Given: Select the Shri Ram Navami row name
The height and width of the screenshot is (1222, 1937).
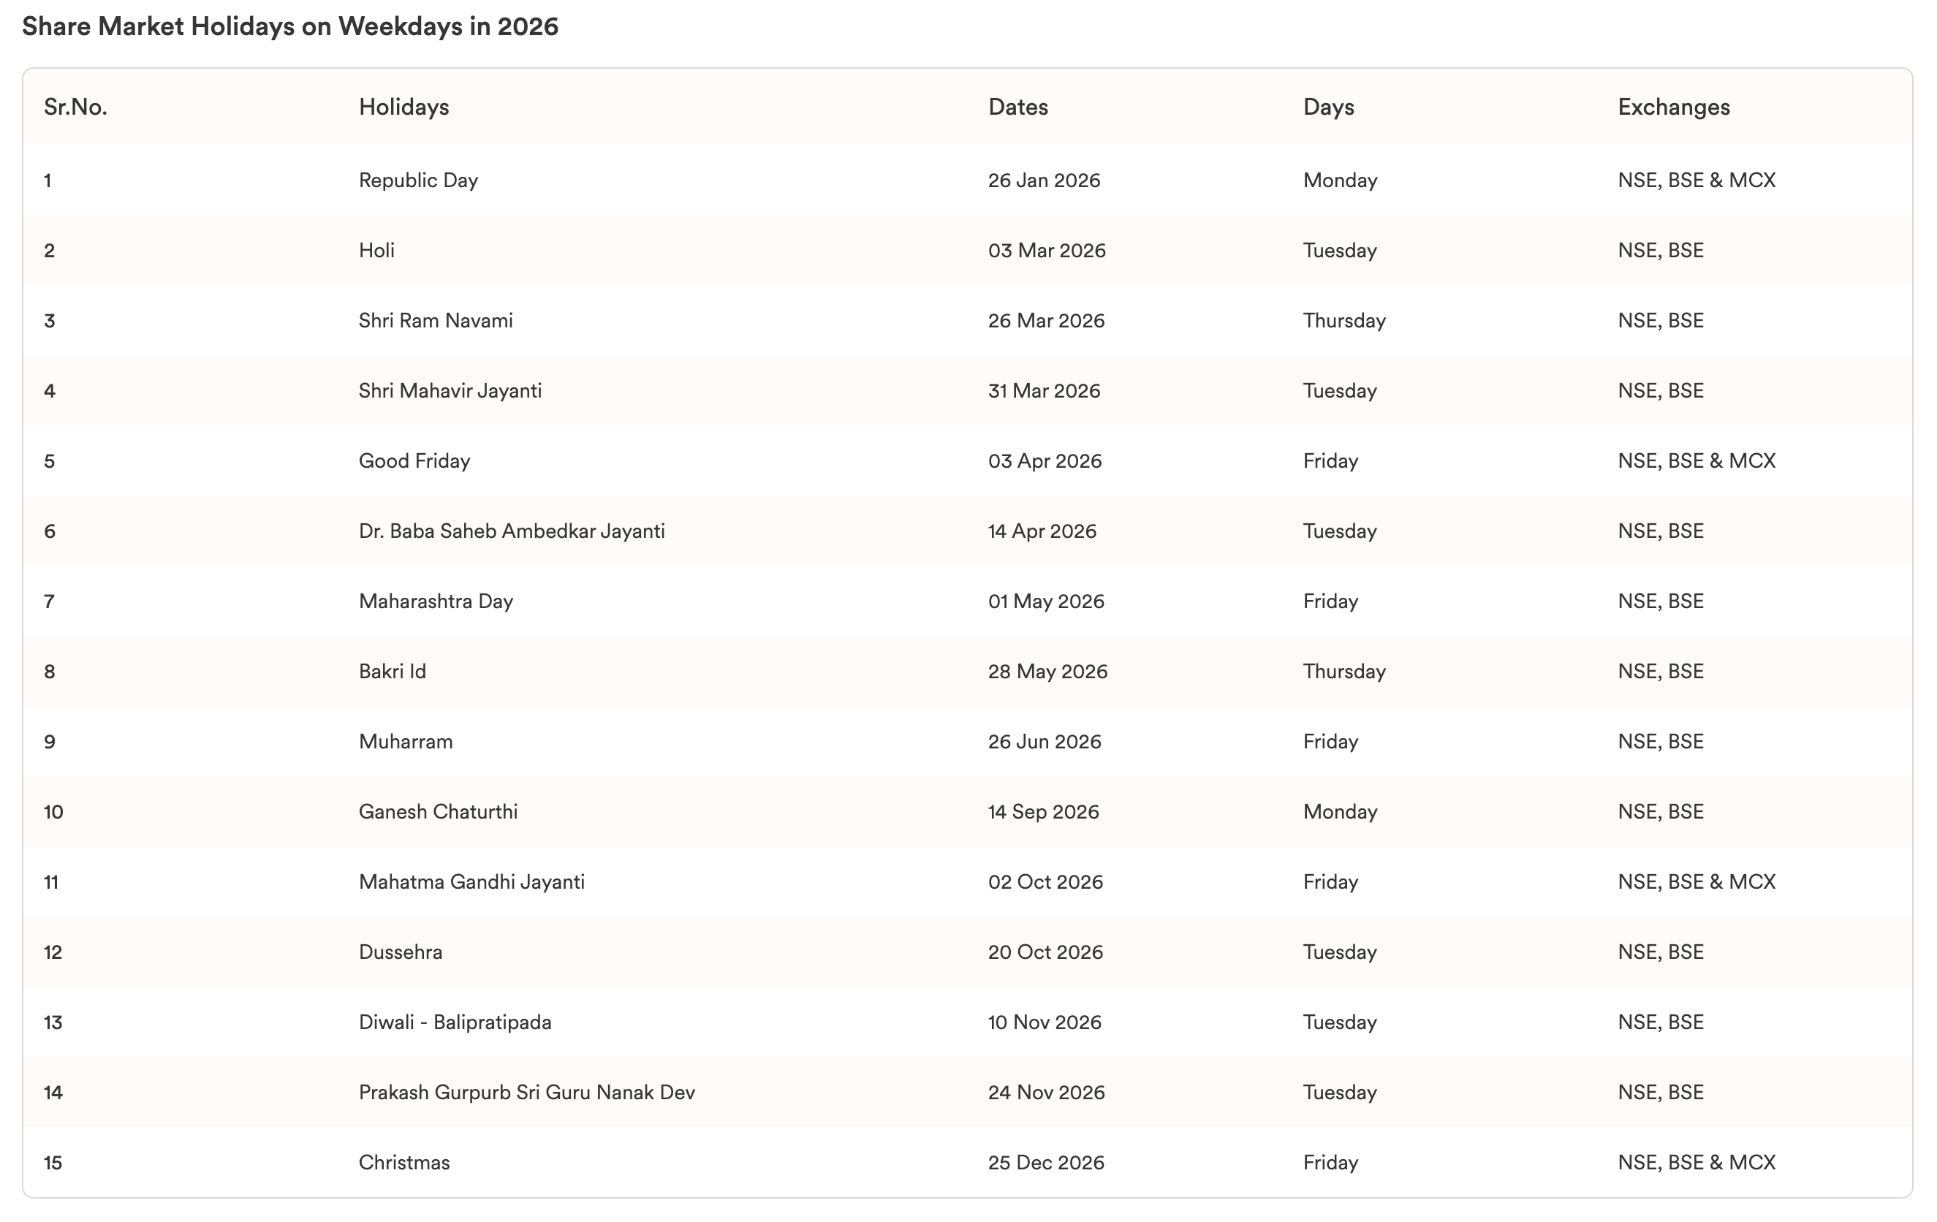Looking at the screenshot, I should [435, 320].
